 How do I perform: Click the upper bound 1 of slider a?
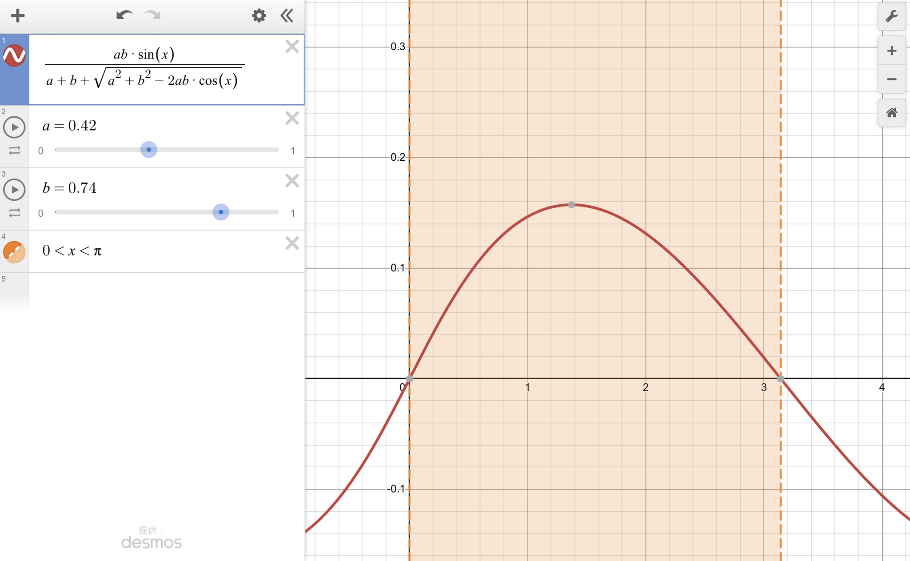pos(293,151)
